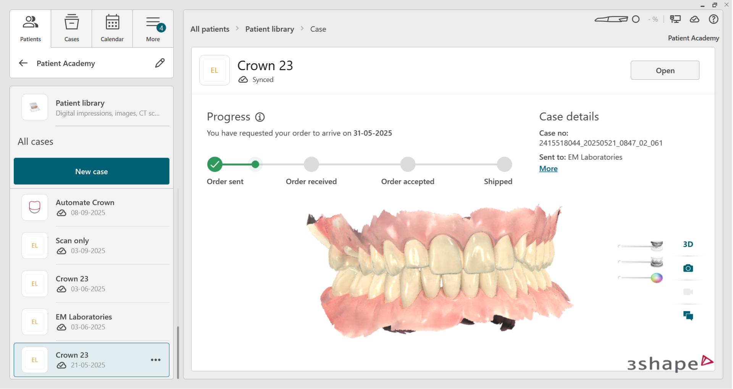
Task: Open the Calendar tab
Action: 112,29
